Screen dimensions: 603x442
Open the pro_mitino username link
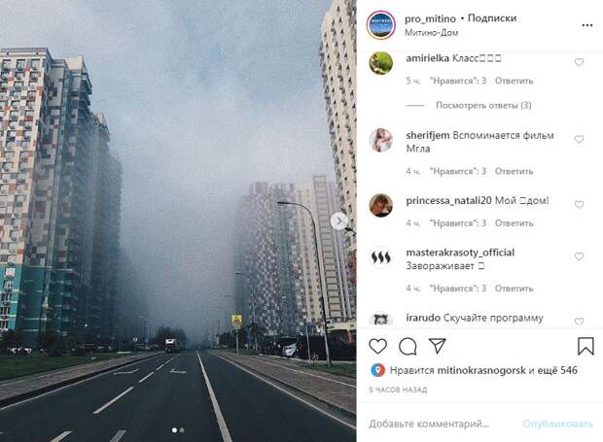(x=430, y=18)
